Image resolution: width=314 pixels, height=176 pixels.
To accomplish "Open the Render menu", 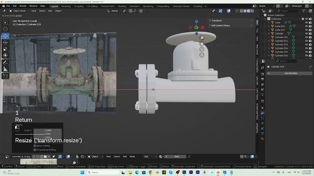I will [23, 6].
